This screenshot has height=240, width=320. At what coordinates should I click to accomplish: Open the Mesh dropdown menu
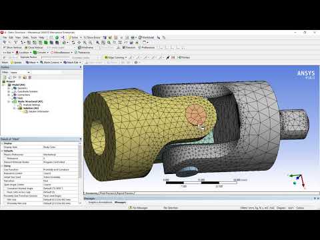pyautogui.click(x=31, y=63)
